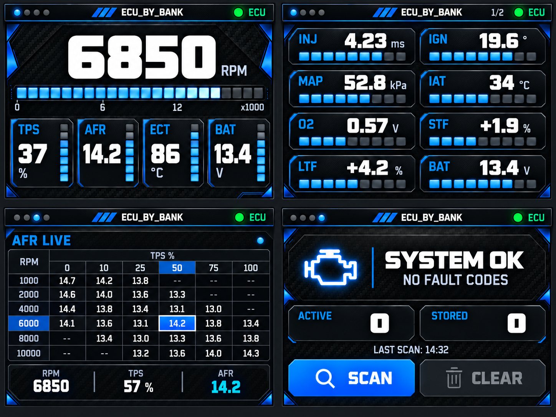Screen dimensions: 556x417
Task: Open the ECT 86 °C gauge card
Action: click(173, 153)
